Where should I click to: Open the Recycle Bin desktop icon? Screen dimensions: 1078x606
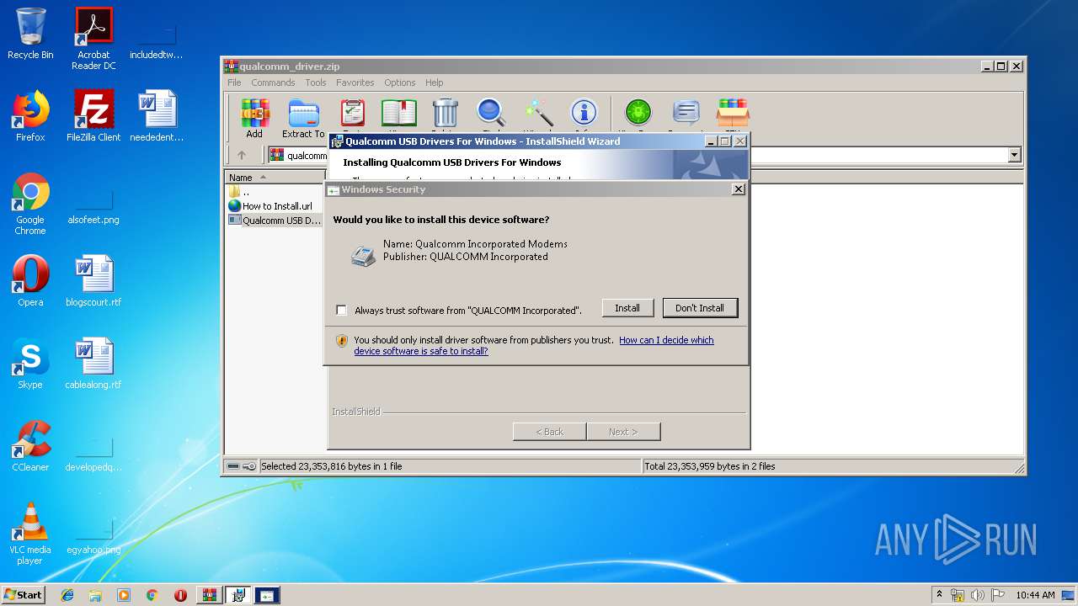30,34
